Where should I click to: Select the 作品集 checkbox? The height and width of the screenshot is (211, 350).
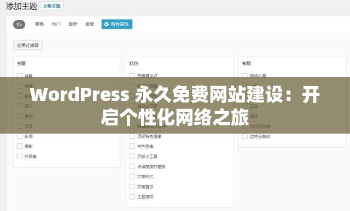click(20, 156)
